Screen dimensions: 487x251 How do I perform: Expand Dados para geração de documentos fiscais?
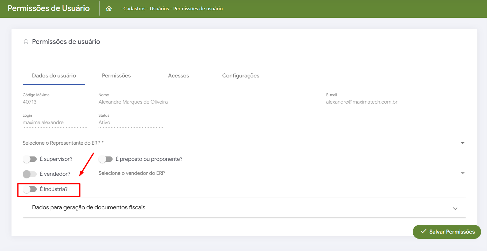click(244, 208)
